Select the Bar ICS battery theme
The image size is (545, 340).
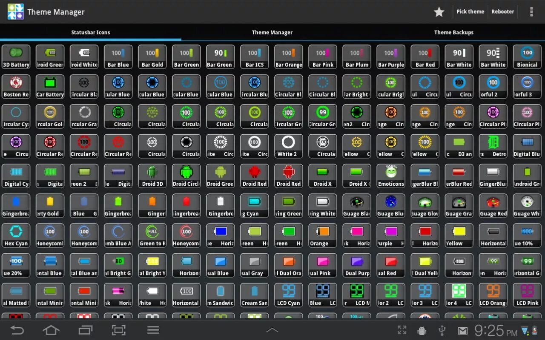255,57
